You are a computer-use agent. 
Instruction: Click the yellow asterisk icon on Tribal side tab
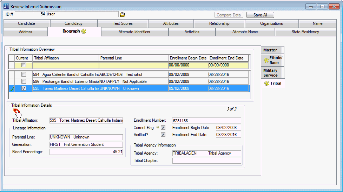[267, 83]
